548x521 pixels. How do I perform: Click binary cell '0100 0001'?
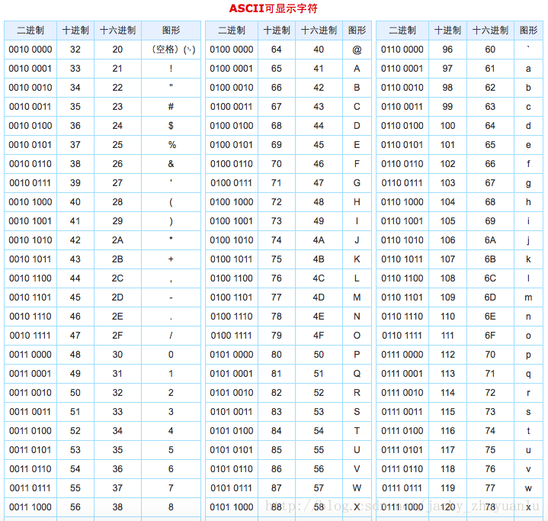tap(232, 68)
